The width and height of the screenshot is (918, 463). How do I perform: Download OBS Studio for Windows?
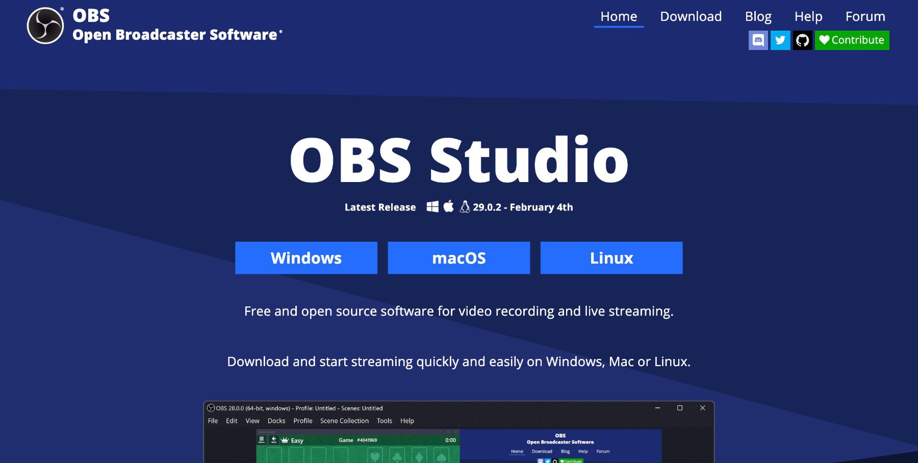306,258
